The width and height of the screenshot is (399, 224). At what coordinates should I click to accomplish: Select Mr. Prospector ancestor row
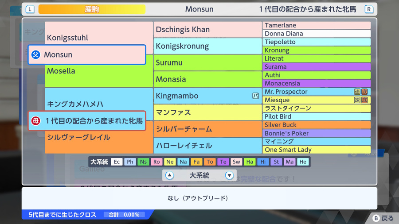[317, 92]
